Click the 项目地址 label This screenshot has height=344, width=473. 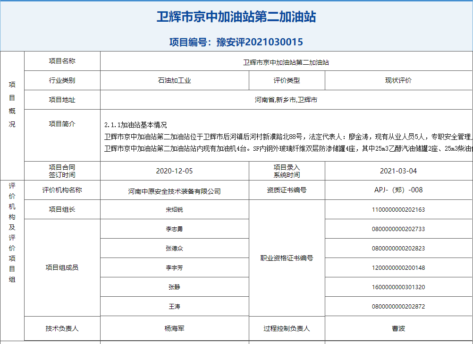point(62,100)
